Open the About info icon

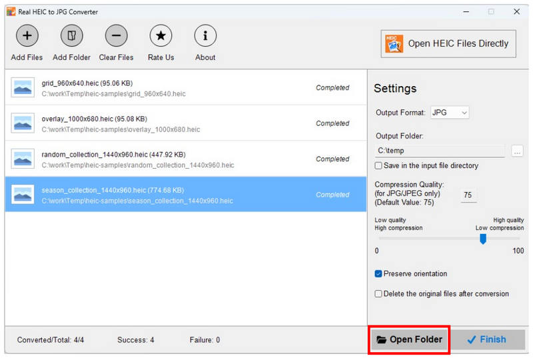click(205, 36)
